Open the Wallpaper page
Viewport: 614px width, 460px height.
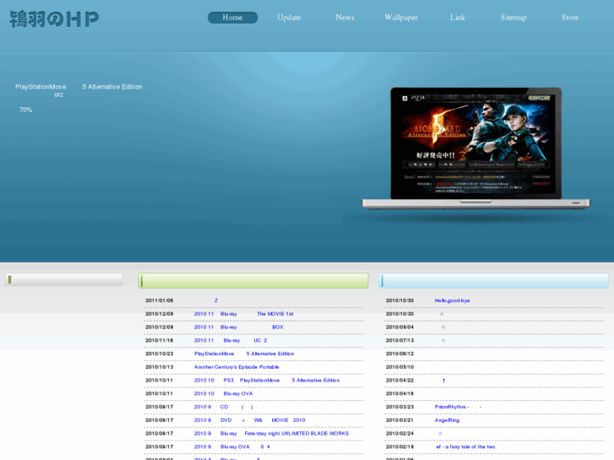coord(401,18)
